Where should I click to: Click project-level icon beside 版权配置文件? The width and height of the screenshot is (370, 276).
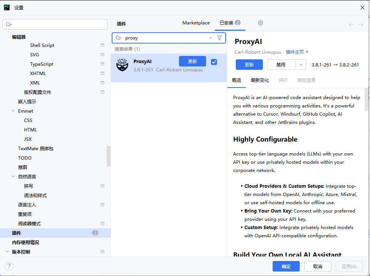(x=102, y=92)
